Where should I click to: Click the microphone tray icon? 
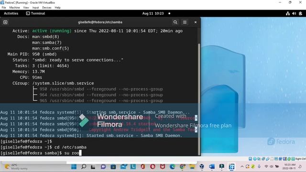[259, 167]
